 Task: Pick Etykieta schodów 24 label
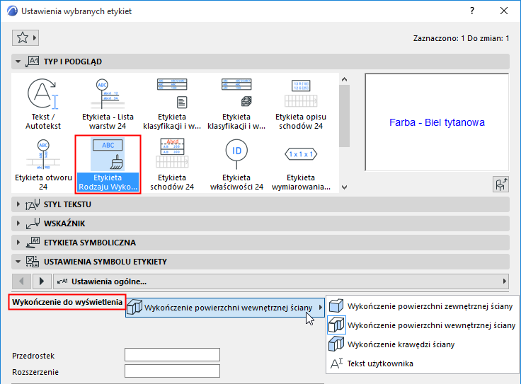(172, 165)
